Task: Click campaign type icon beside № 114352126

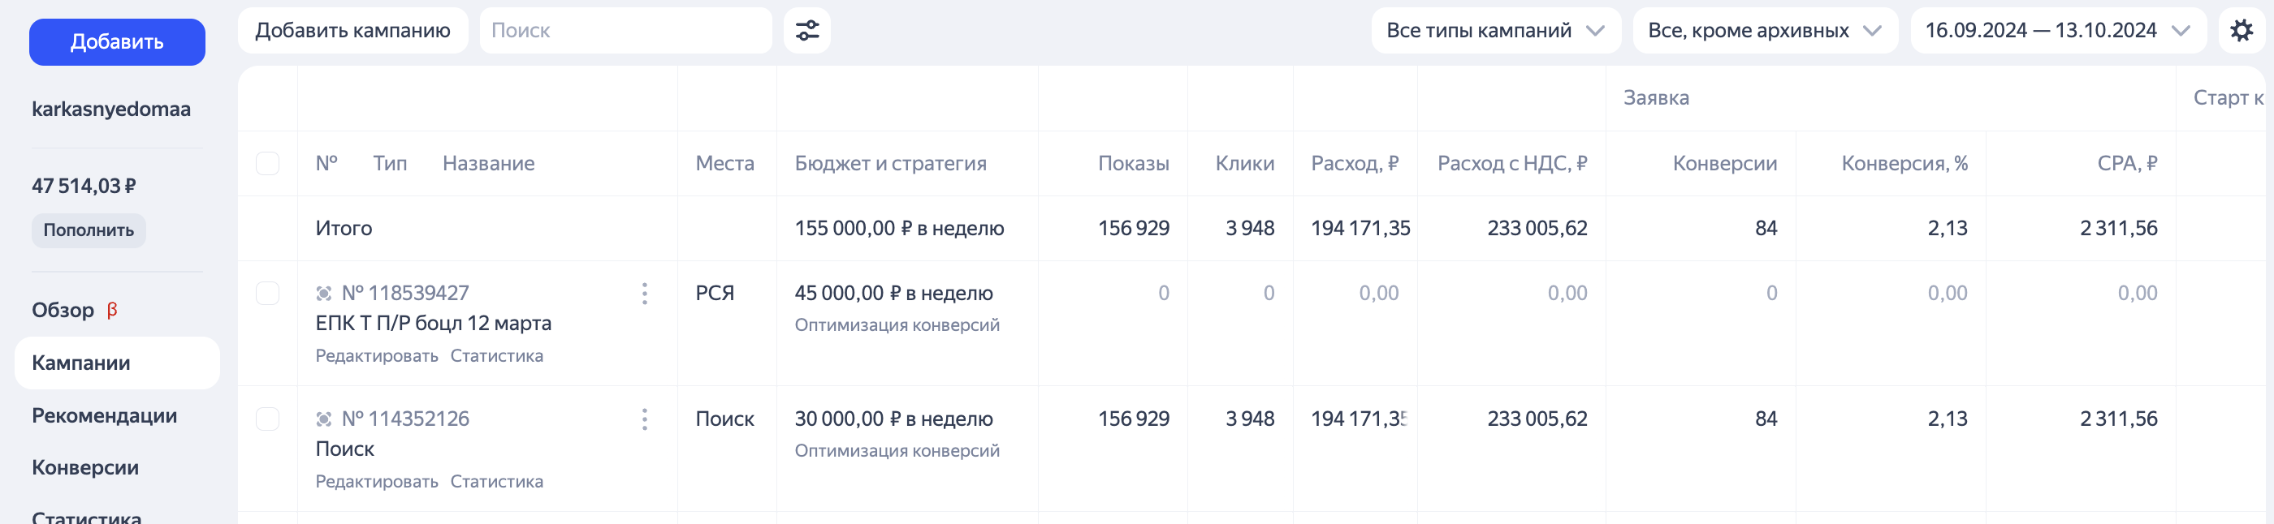Action: click(323, 417)
